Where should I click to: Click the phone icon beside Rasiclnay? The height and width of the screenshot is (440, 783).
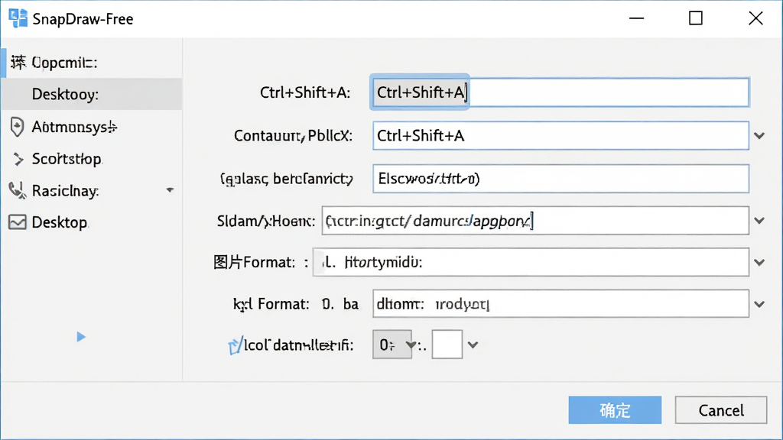pos(17,190)
